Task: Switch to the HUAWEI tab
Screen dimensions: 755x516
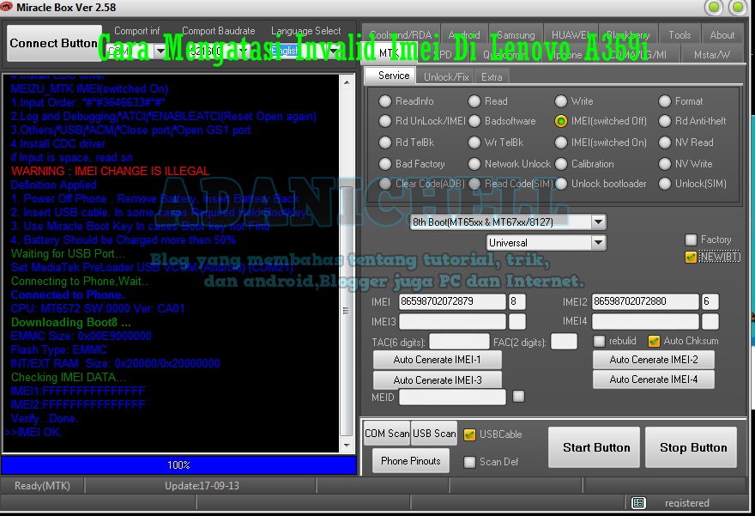Action: (571, 34)
